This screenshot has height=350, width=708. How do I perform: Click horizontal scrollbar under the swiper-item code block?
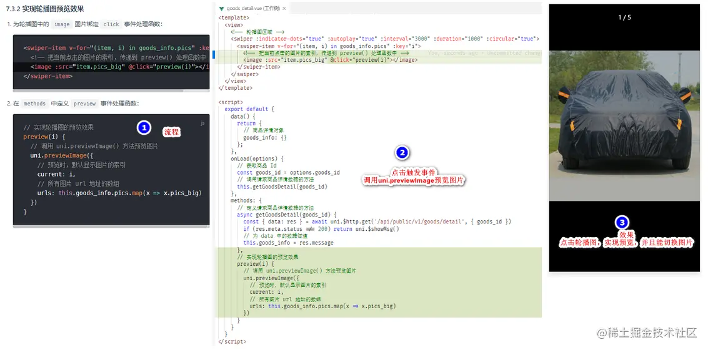point(111,90)
